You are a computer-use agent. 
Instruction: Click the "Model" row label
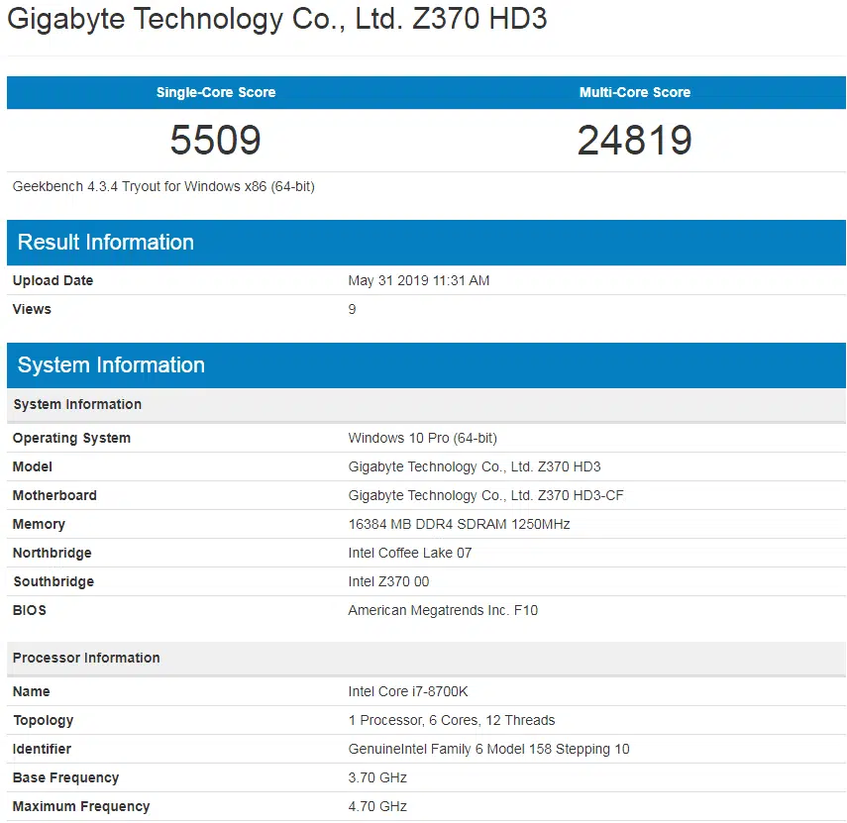pyautogui.click(x=33, y=466)
